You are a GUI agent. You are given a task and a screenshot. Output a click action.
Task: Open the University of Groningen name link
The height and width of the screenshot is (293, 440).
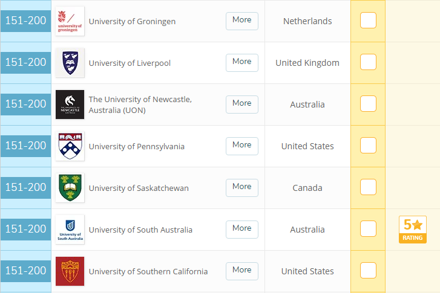pyautogui.click(x=132, y=21)
